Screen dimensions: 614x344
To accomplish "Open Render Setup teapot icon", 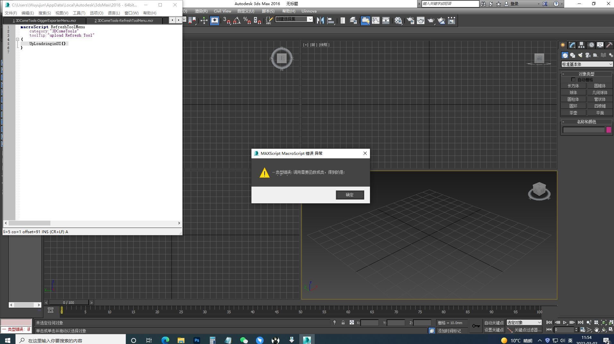I will click(410, 21).
